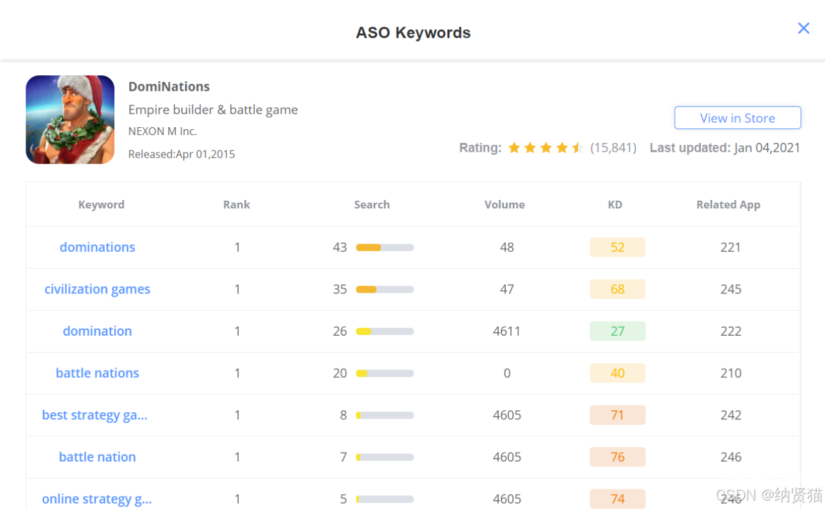Open the battle nations keyword
825x509 pixels.
[98, 373]
